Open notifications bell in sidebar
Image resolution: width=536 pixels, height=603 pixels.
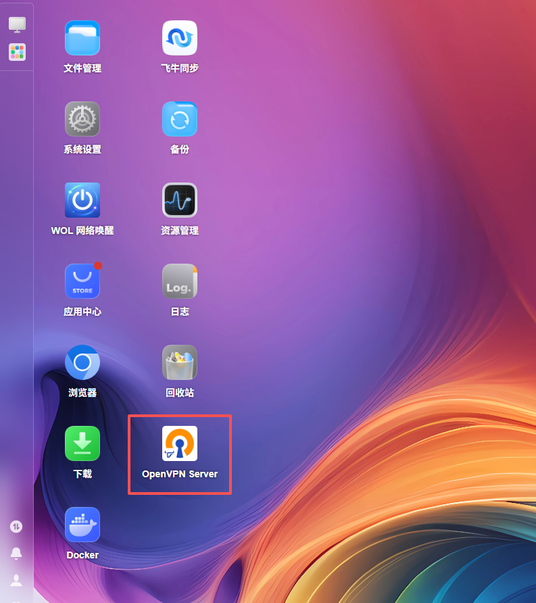click(x=16, y=554)
